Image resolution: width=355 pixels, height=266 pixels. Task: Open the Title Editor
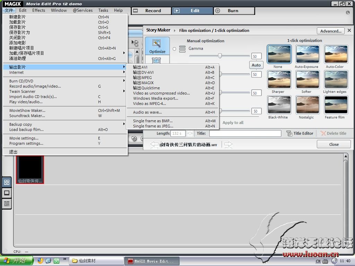300,133
